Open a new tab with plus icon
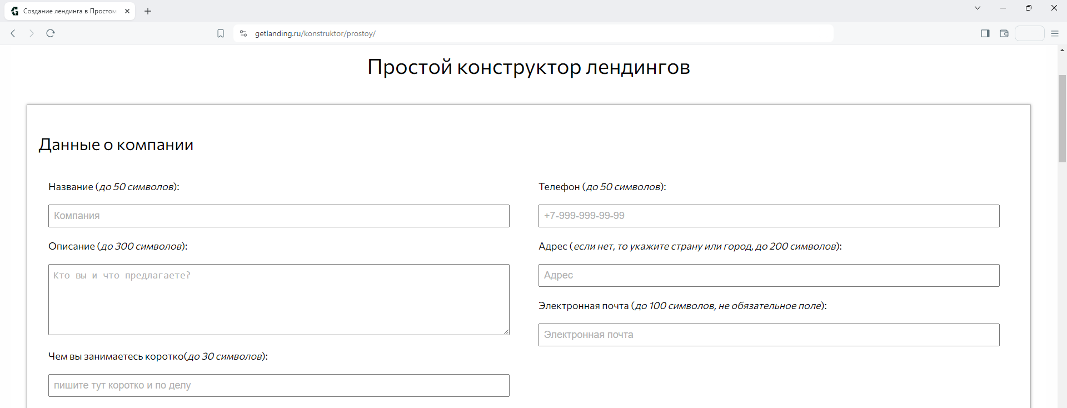This screenshot has width=1067, height=408. pyautogui.click(x=148, y=11)
